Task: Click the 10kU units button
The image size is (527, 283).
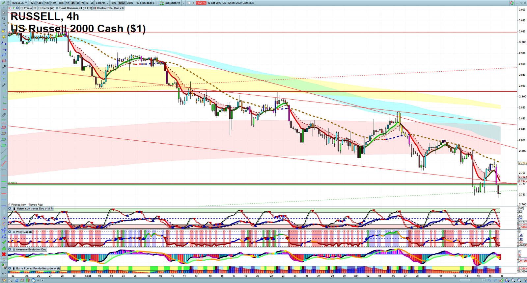Action: [x=122, y=3]
